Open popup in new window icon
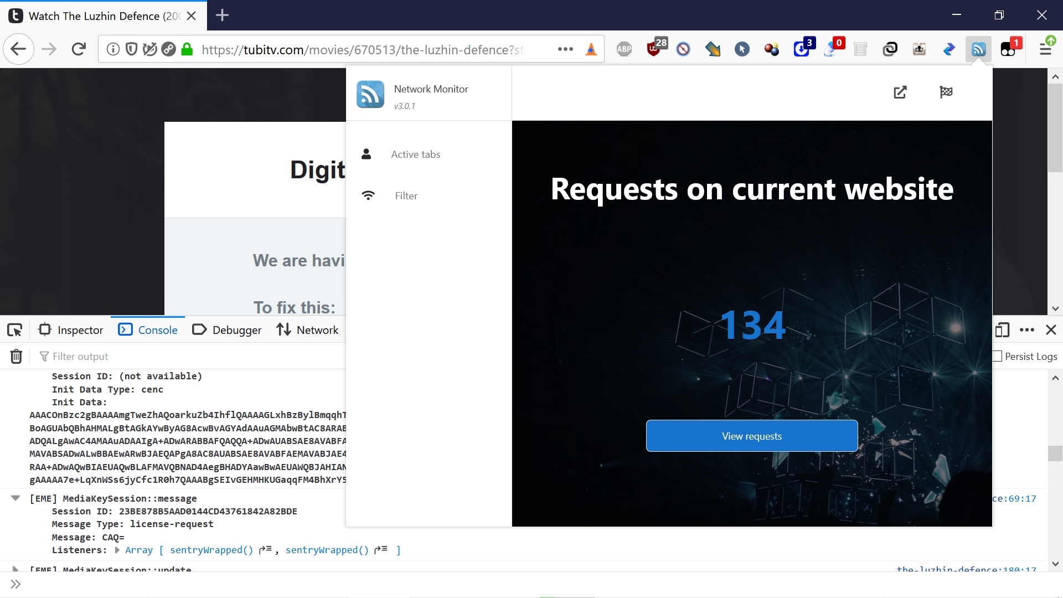The image size is (1063, 598). click(x=900, y=92)
